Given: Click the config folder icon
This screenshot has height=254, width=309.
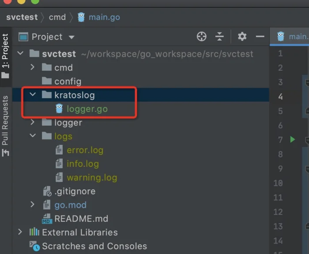Looking at the screenshot, I should 47,81.
